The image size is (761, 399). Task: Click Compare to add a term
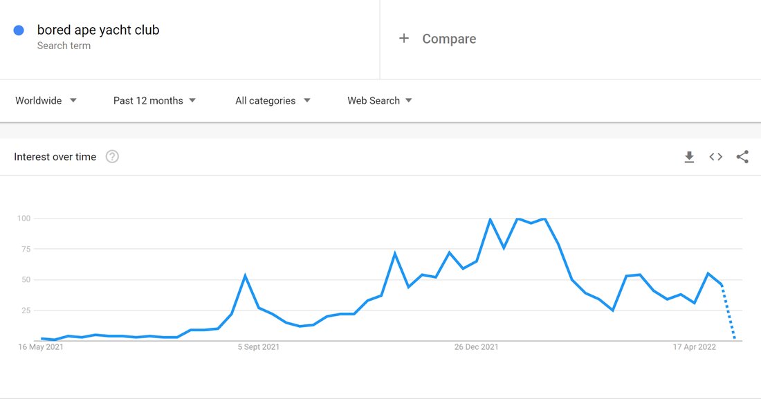coord(449,39)
